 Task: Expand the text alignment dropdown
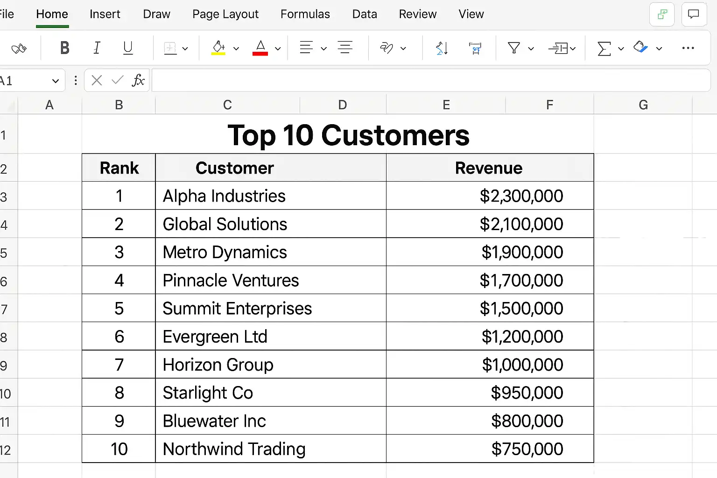323,49
